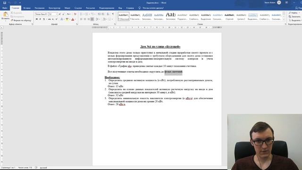Insert a bulleted list

tap(81, 14)
